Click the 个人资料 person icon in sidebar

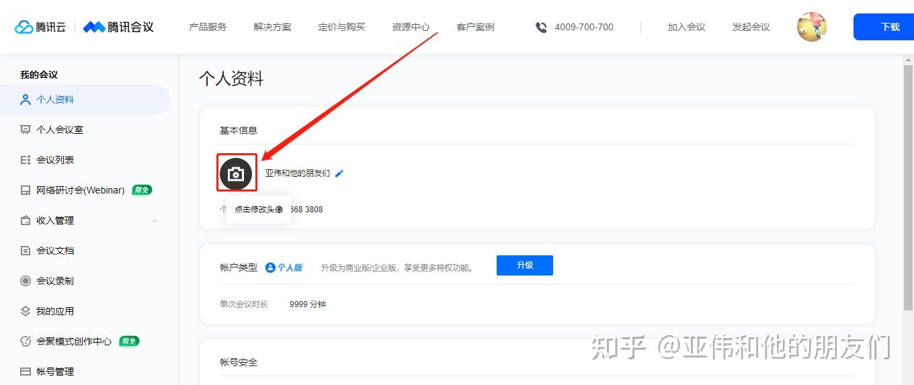[x=26, y=99]
